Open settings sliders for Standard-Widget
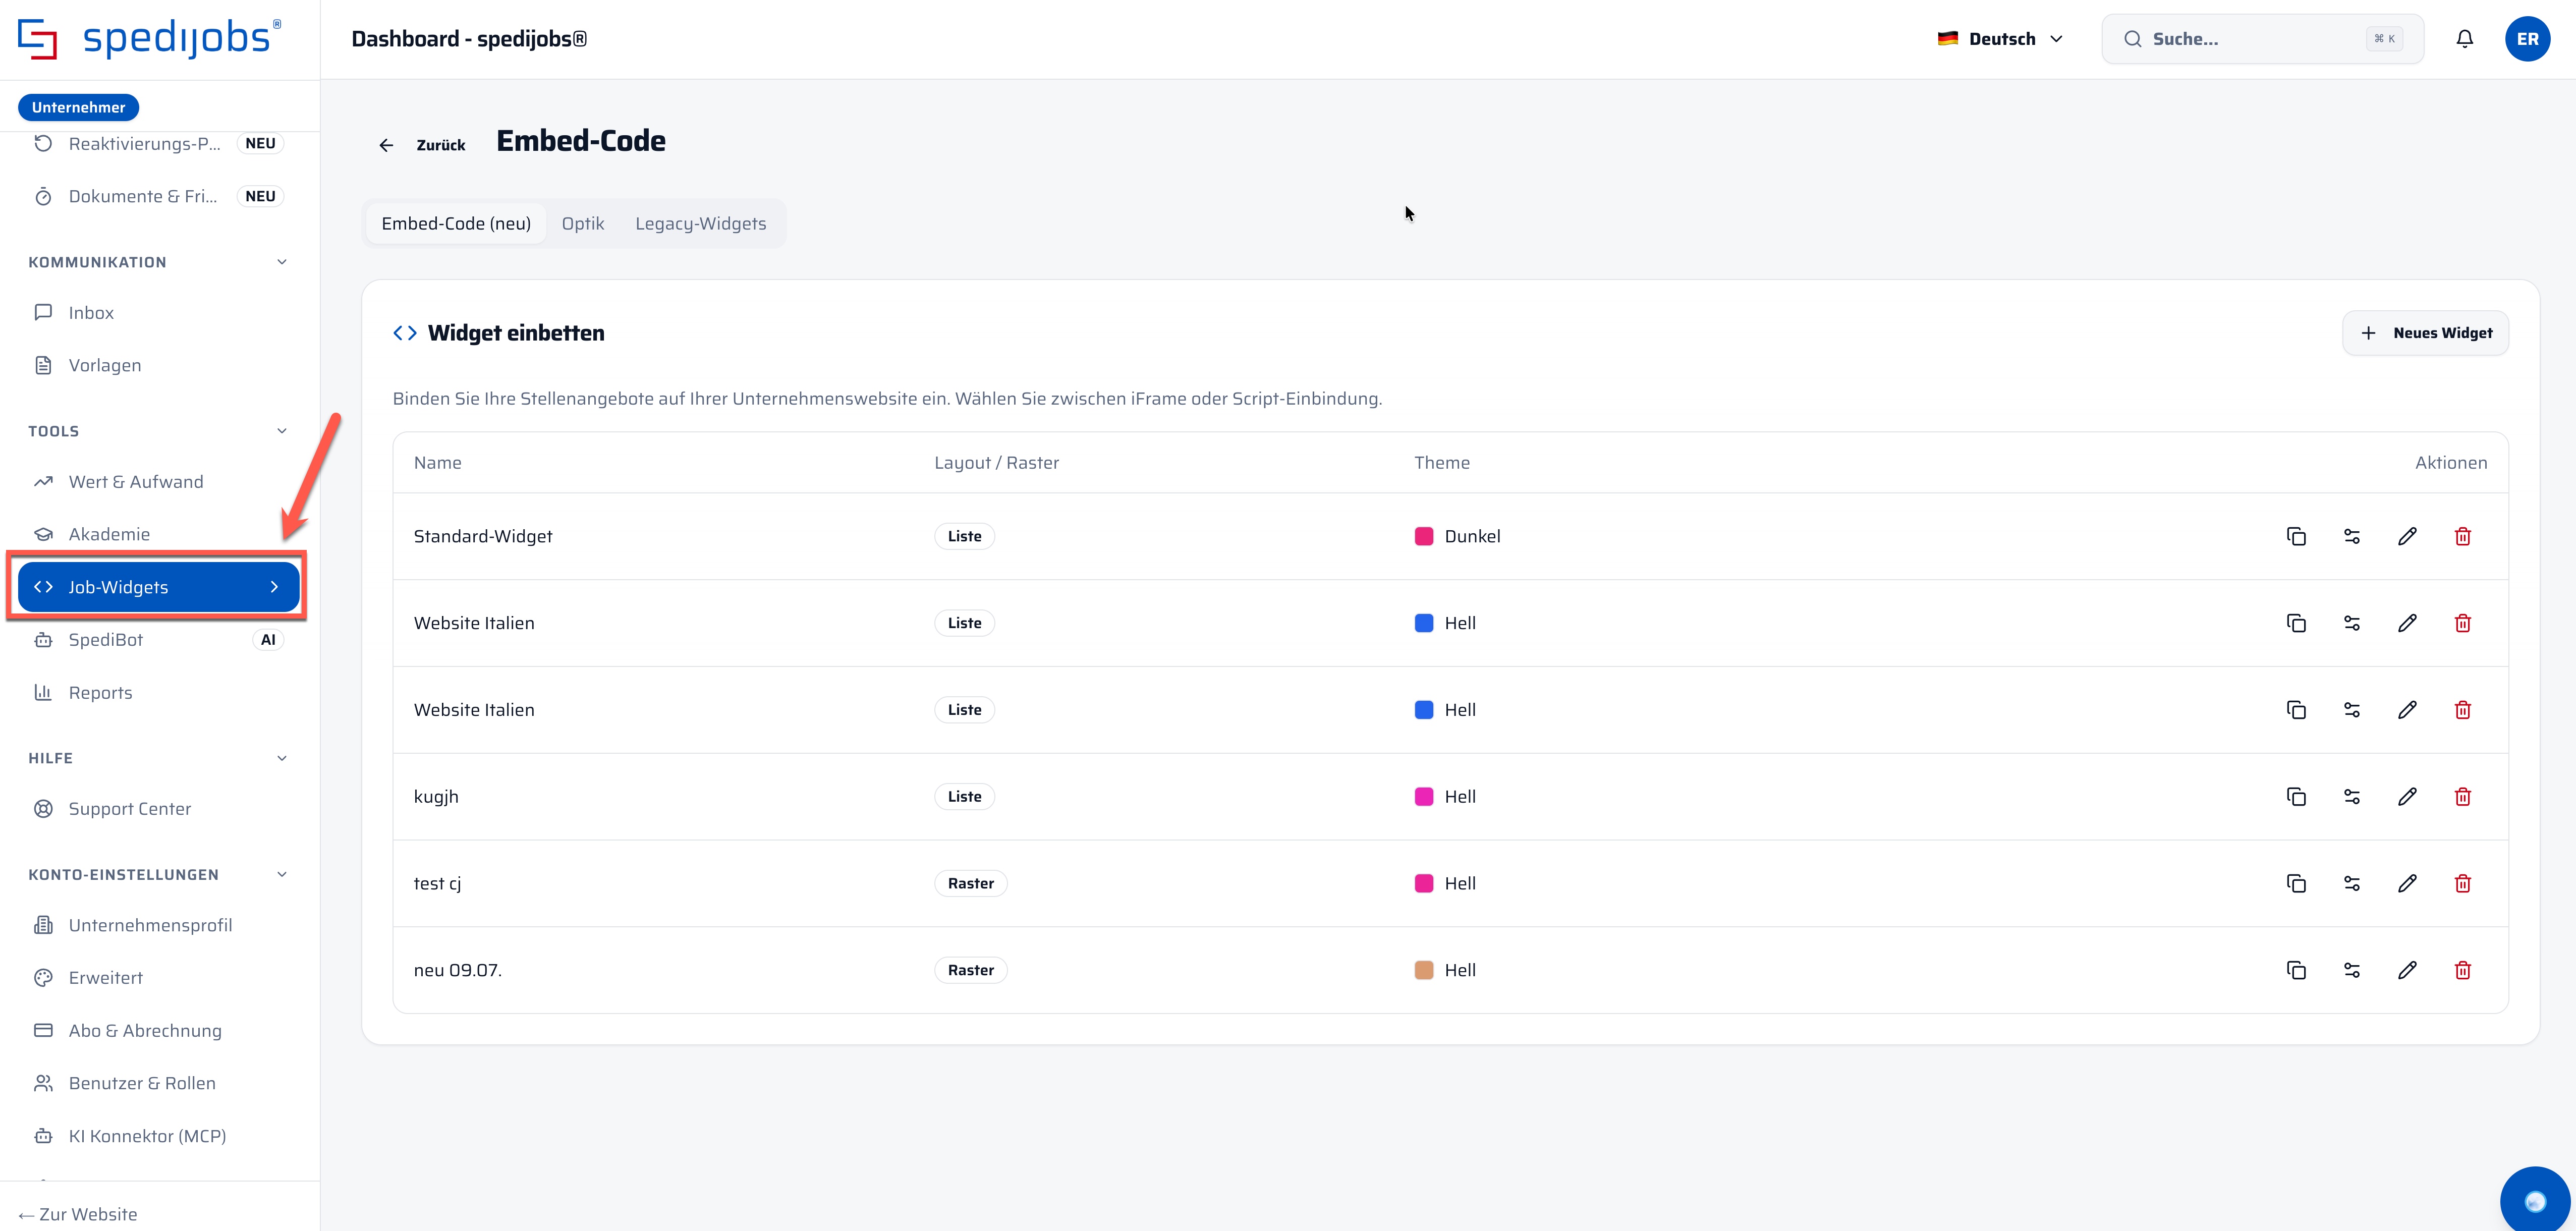This screenshot has width=2576, height=1231. tap(2352, 536)
